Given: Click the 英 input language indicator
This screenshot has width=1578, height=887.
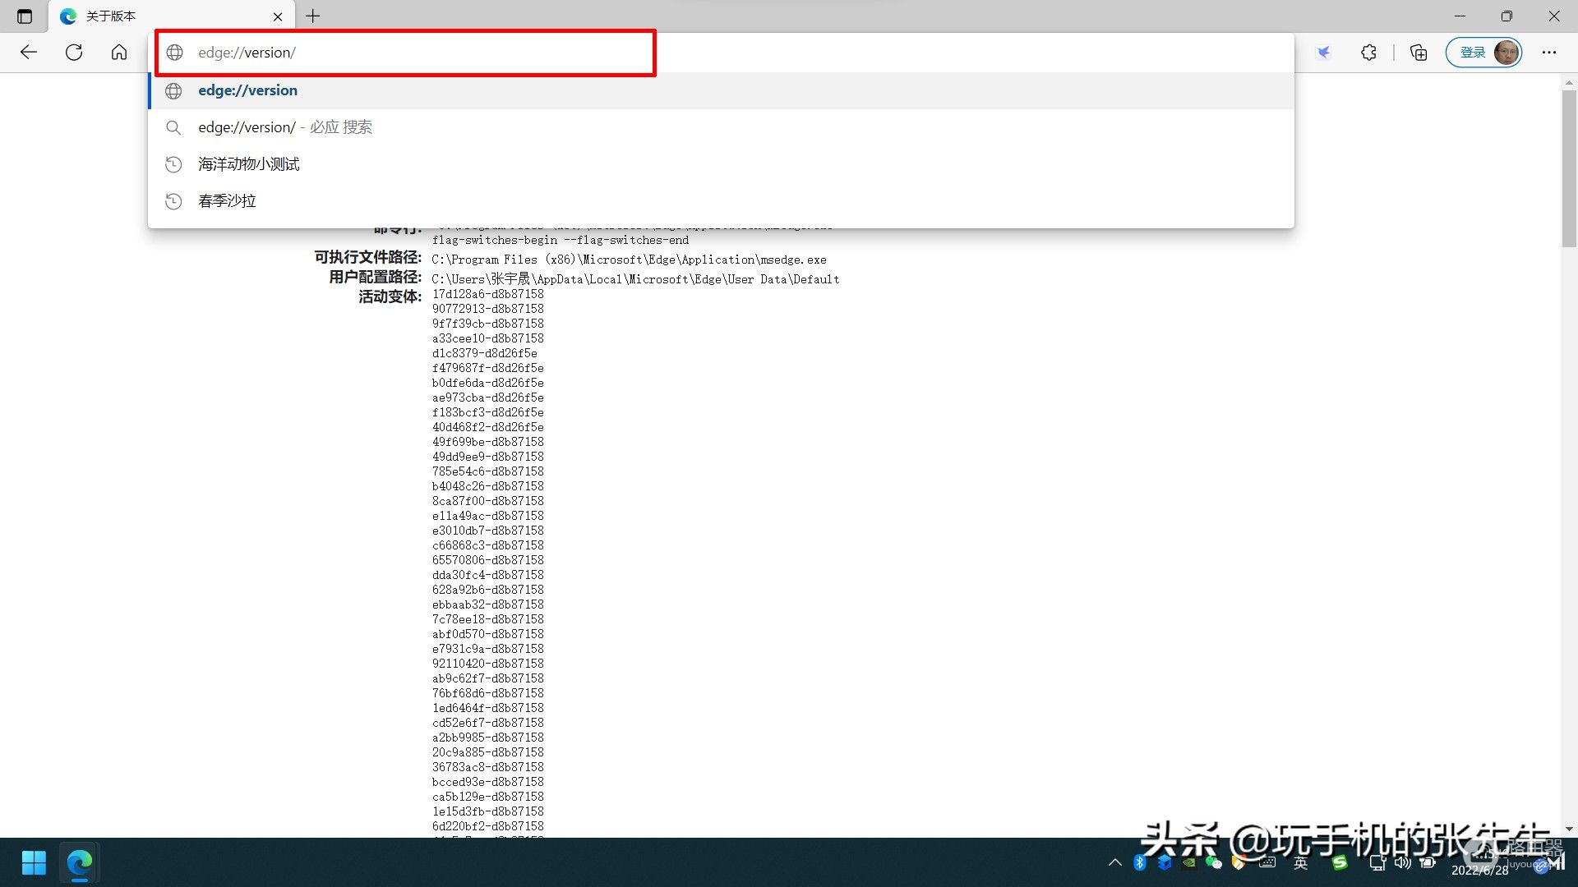Looking at the screenshot, I should (1301, 862).
